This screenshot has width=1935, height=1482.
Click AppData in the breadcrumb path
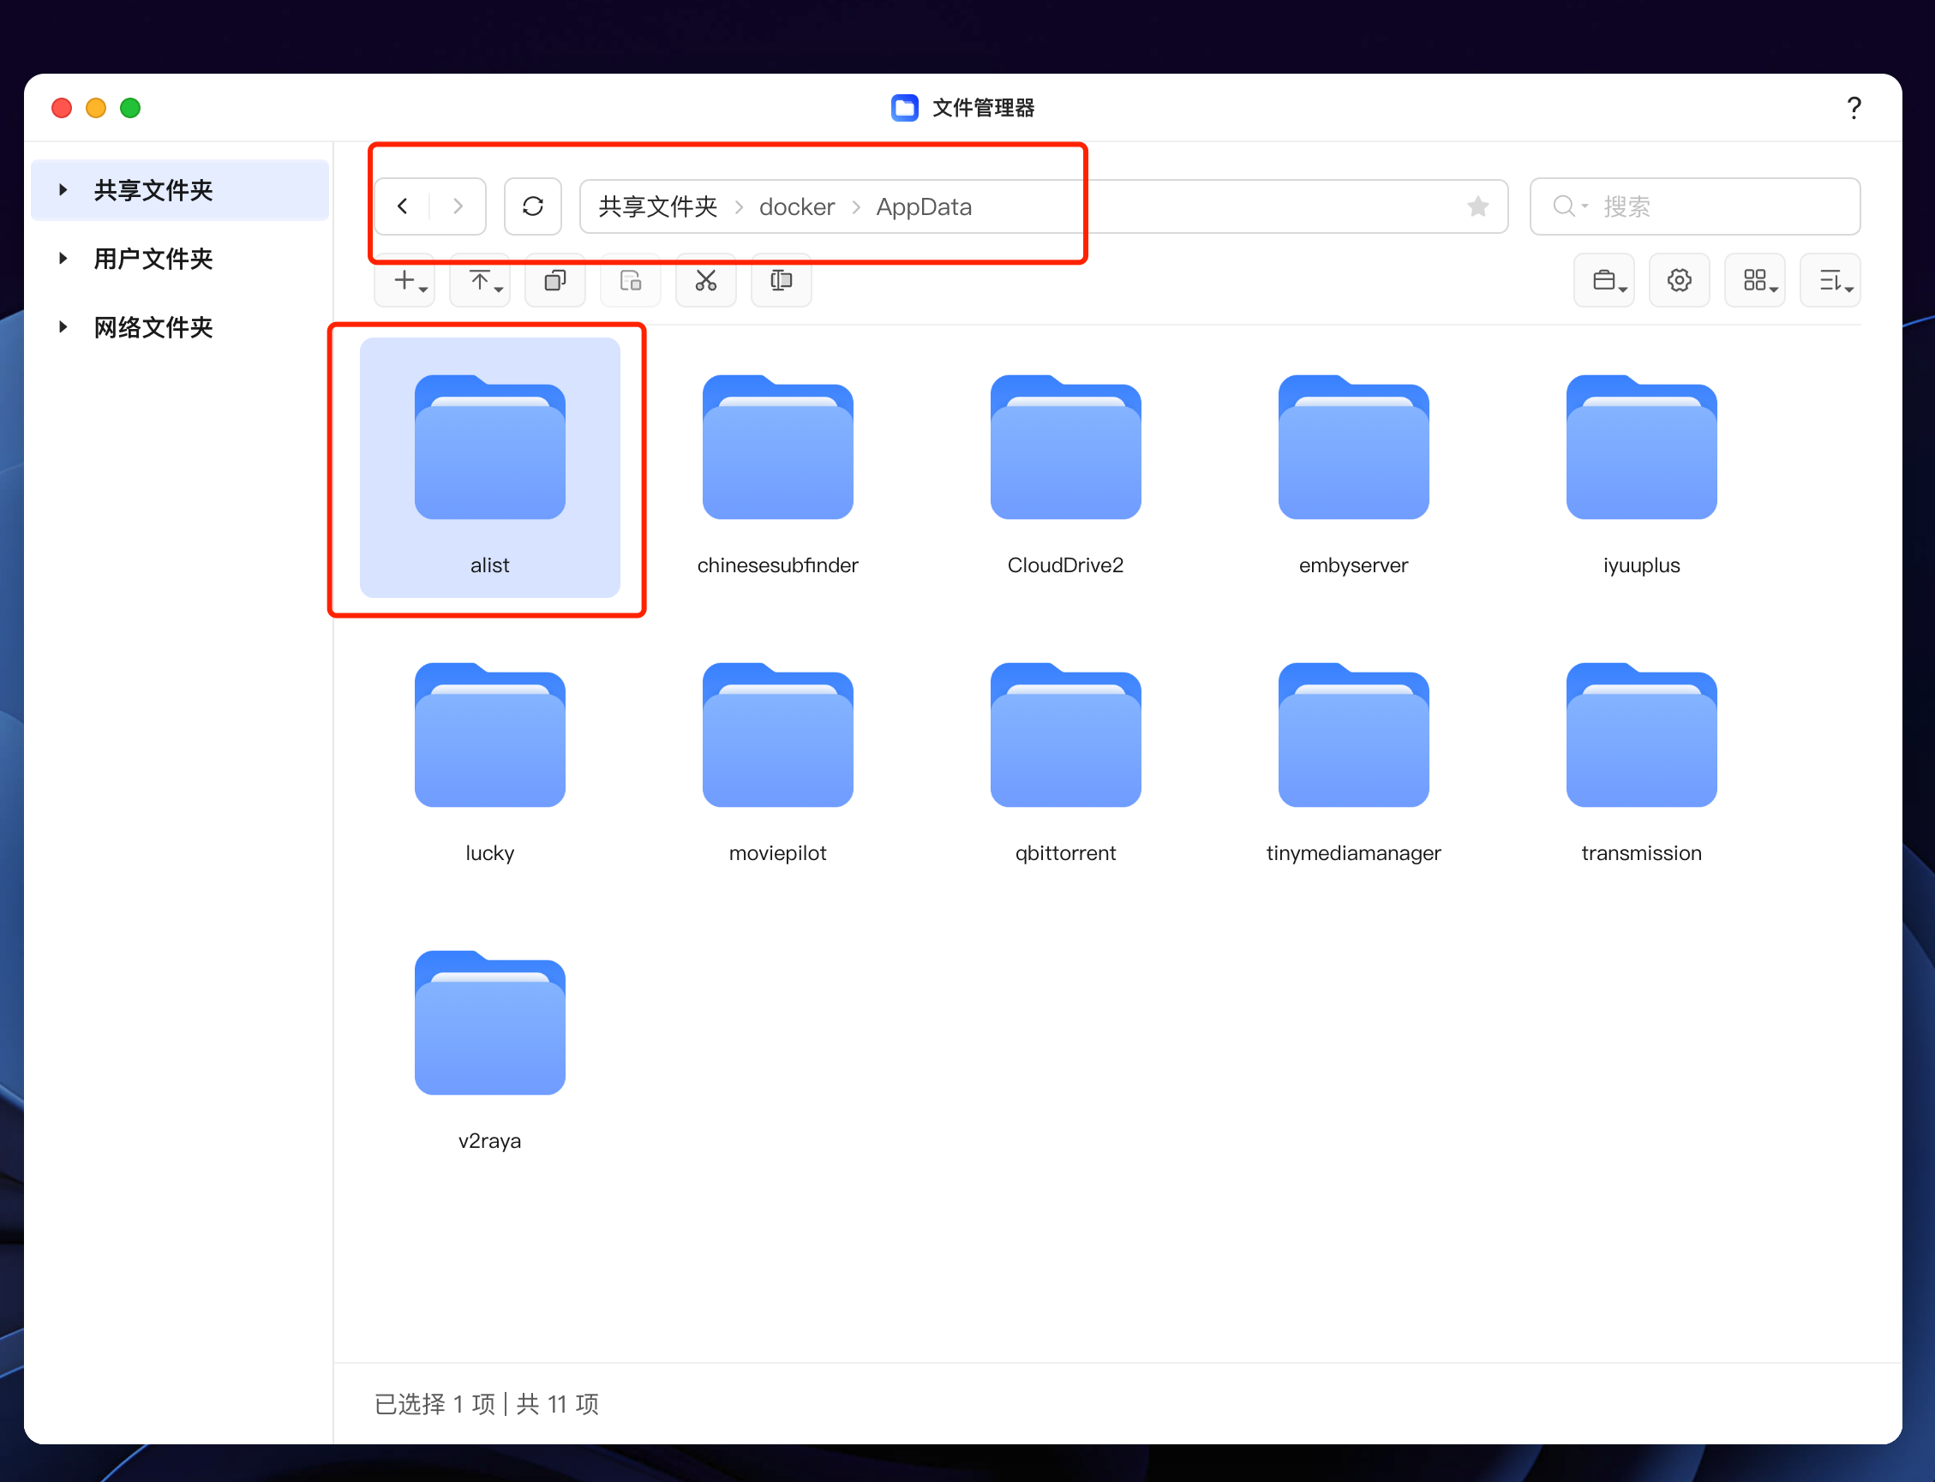click(x=924, y=206)
